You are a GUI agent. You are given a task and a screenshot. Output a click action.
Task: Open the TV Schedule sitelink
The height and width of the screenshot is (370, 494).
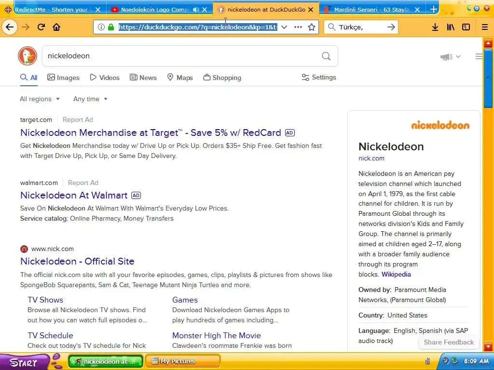coord(50,335)
